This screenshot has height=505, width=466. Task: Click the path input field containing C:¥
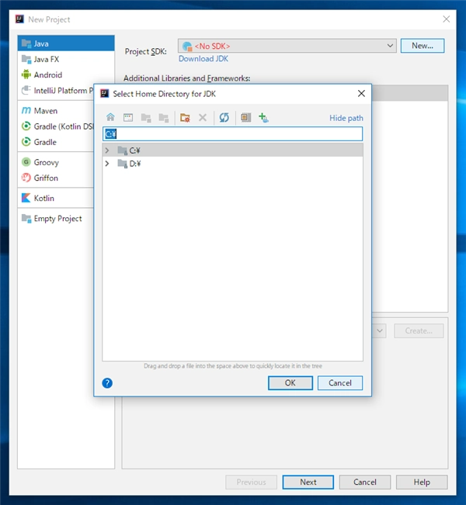232,133
